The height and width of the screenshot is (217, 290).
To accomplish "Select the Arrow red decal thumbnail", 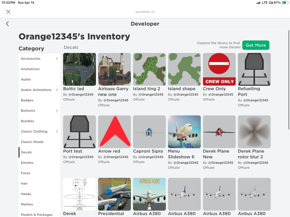I will (114, 132).
